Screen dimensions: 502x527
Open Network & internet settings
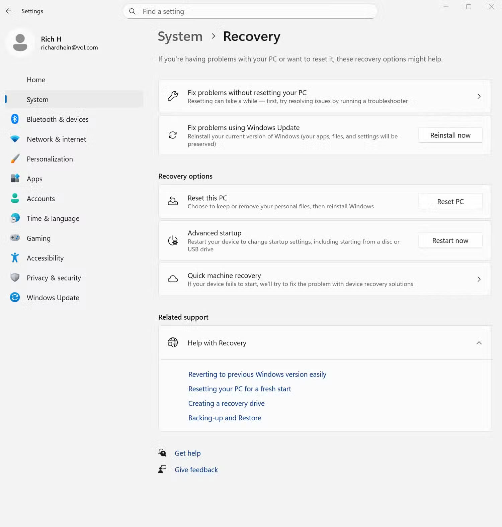[x=74, y=139]
